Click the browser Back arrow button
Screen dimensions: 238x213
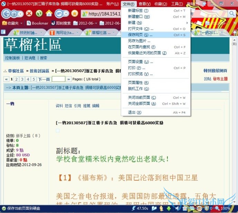tap(6, 14)
